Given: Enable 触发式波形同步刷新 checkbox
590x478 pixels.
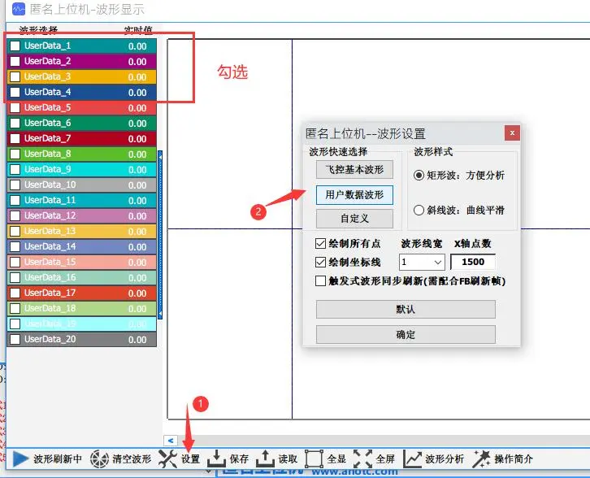Looking at the screenshot, I should pyautogui.click(x=320, y=281).
